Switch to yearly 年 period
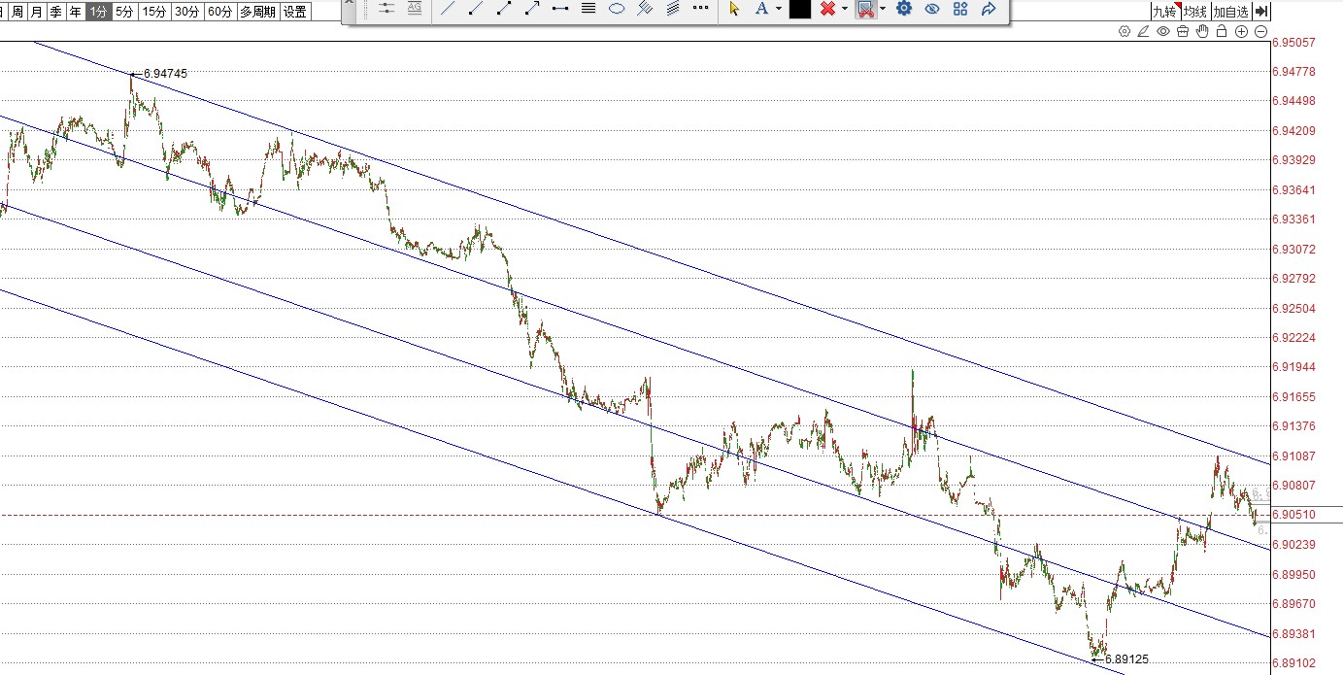This screenshot has width=1343, height=675. point(75,12)
